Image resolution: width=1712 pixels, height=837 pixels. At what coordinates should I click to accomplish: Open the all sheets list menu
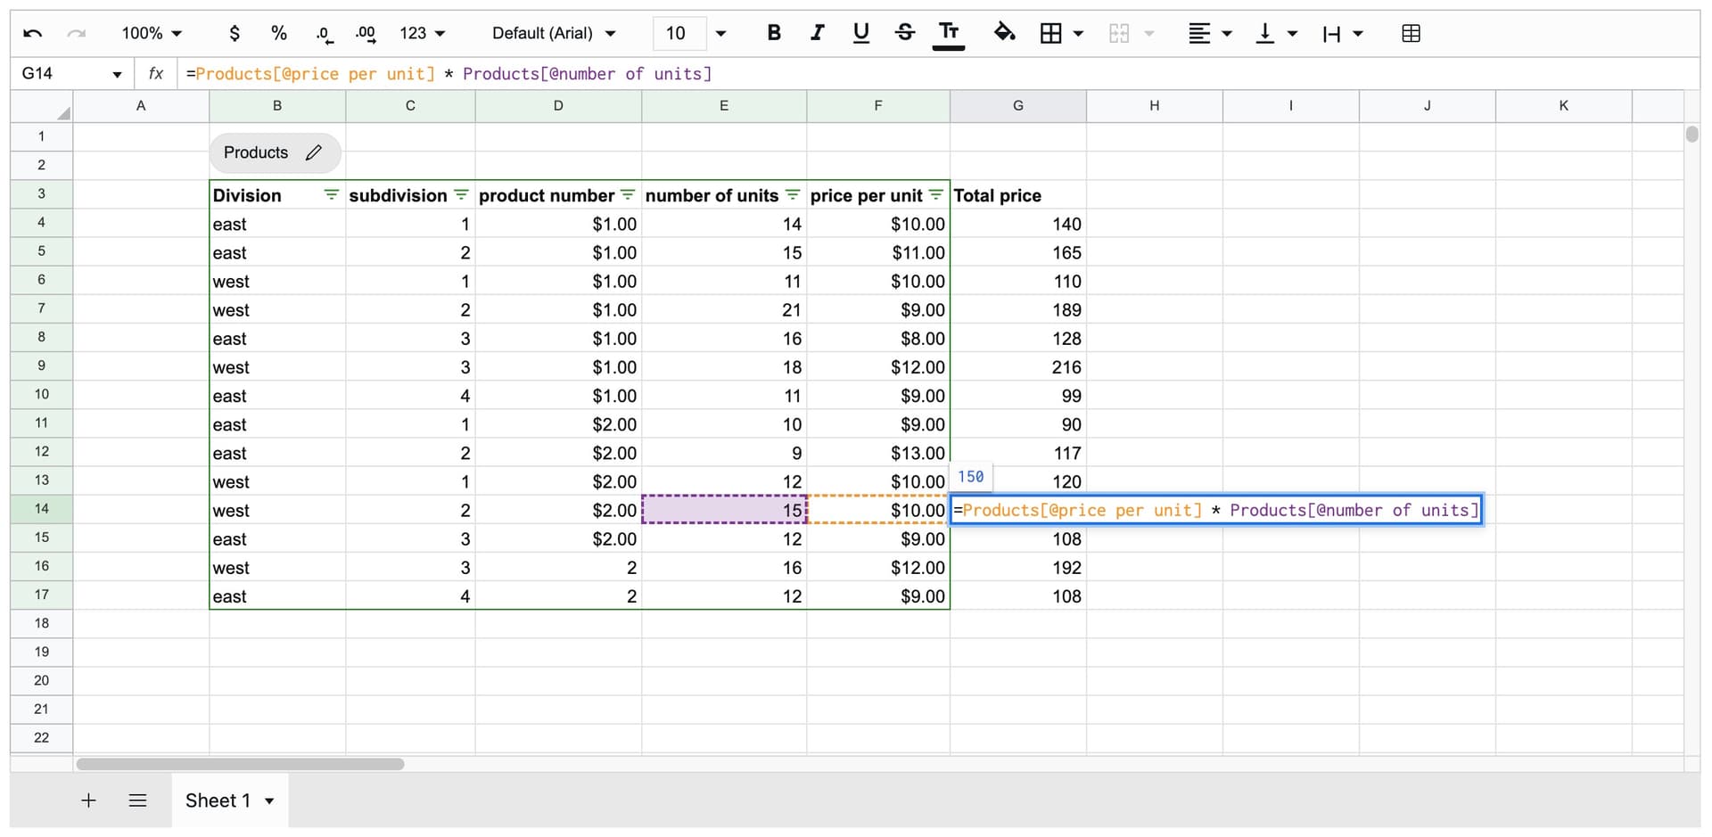point(137,800)
